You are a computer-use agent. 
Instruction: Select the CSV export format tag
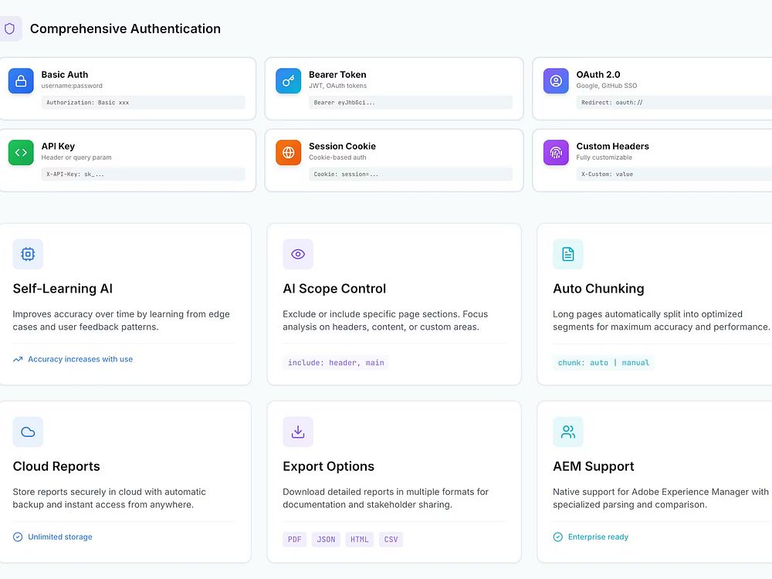[x=391, y=540]
